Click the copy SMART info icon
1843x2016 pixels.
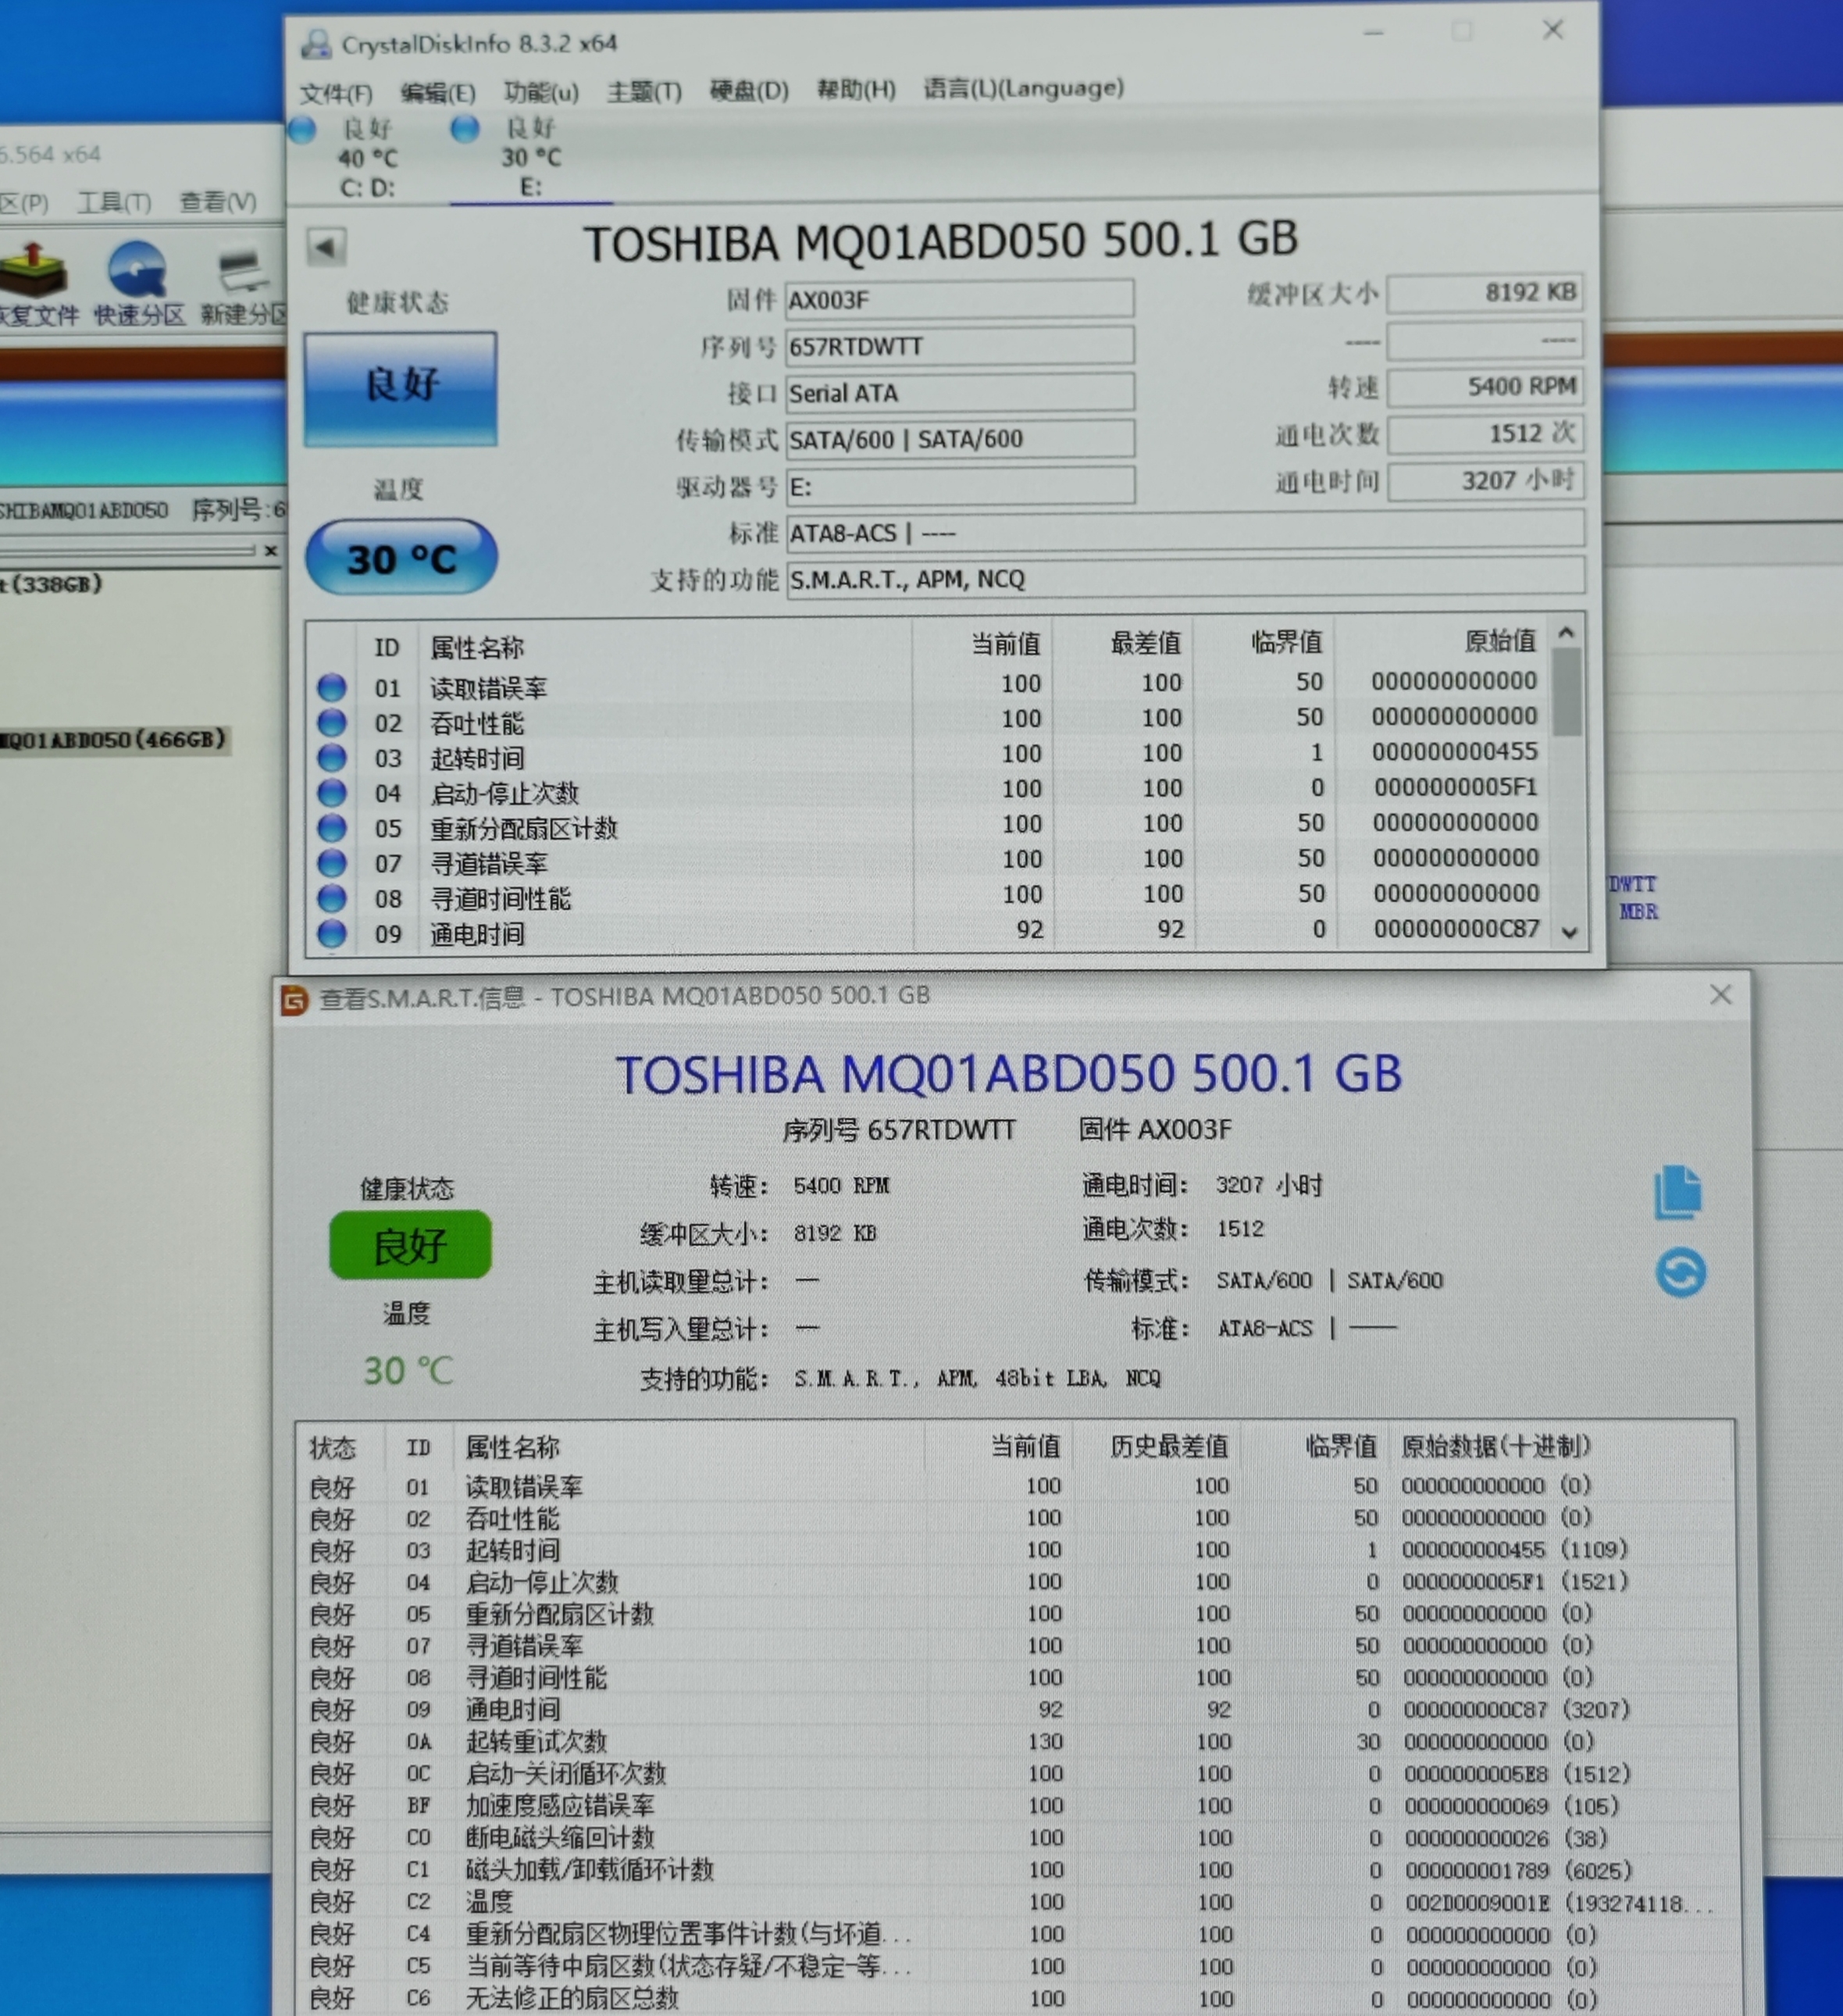(x=1678, y=1192)
